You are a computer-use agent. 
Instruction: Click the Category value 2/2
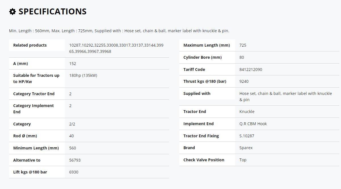click(x=72, y=124)
